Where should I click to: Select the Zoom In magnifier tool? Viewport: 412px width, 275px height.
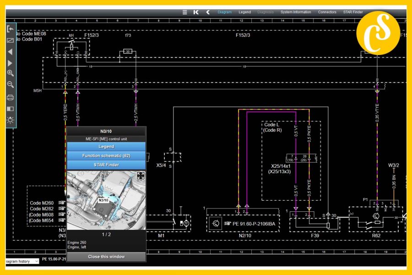pyautogui.click(x=11, y=72)
